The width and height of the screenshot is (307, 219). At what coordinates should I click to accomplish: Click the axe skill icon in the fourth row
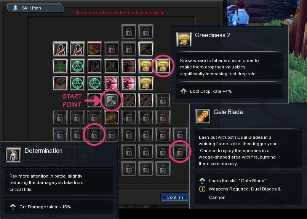click(x=60, y=83)
